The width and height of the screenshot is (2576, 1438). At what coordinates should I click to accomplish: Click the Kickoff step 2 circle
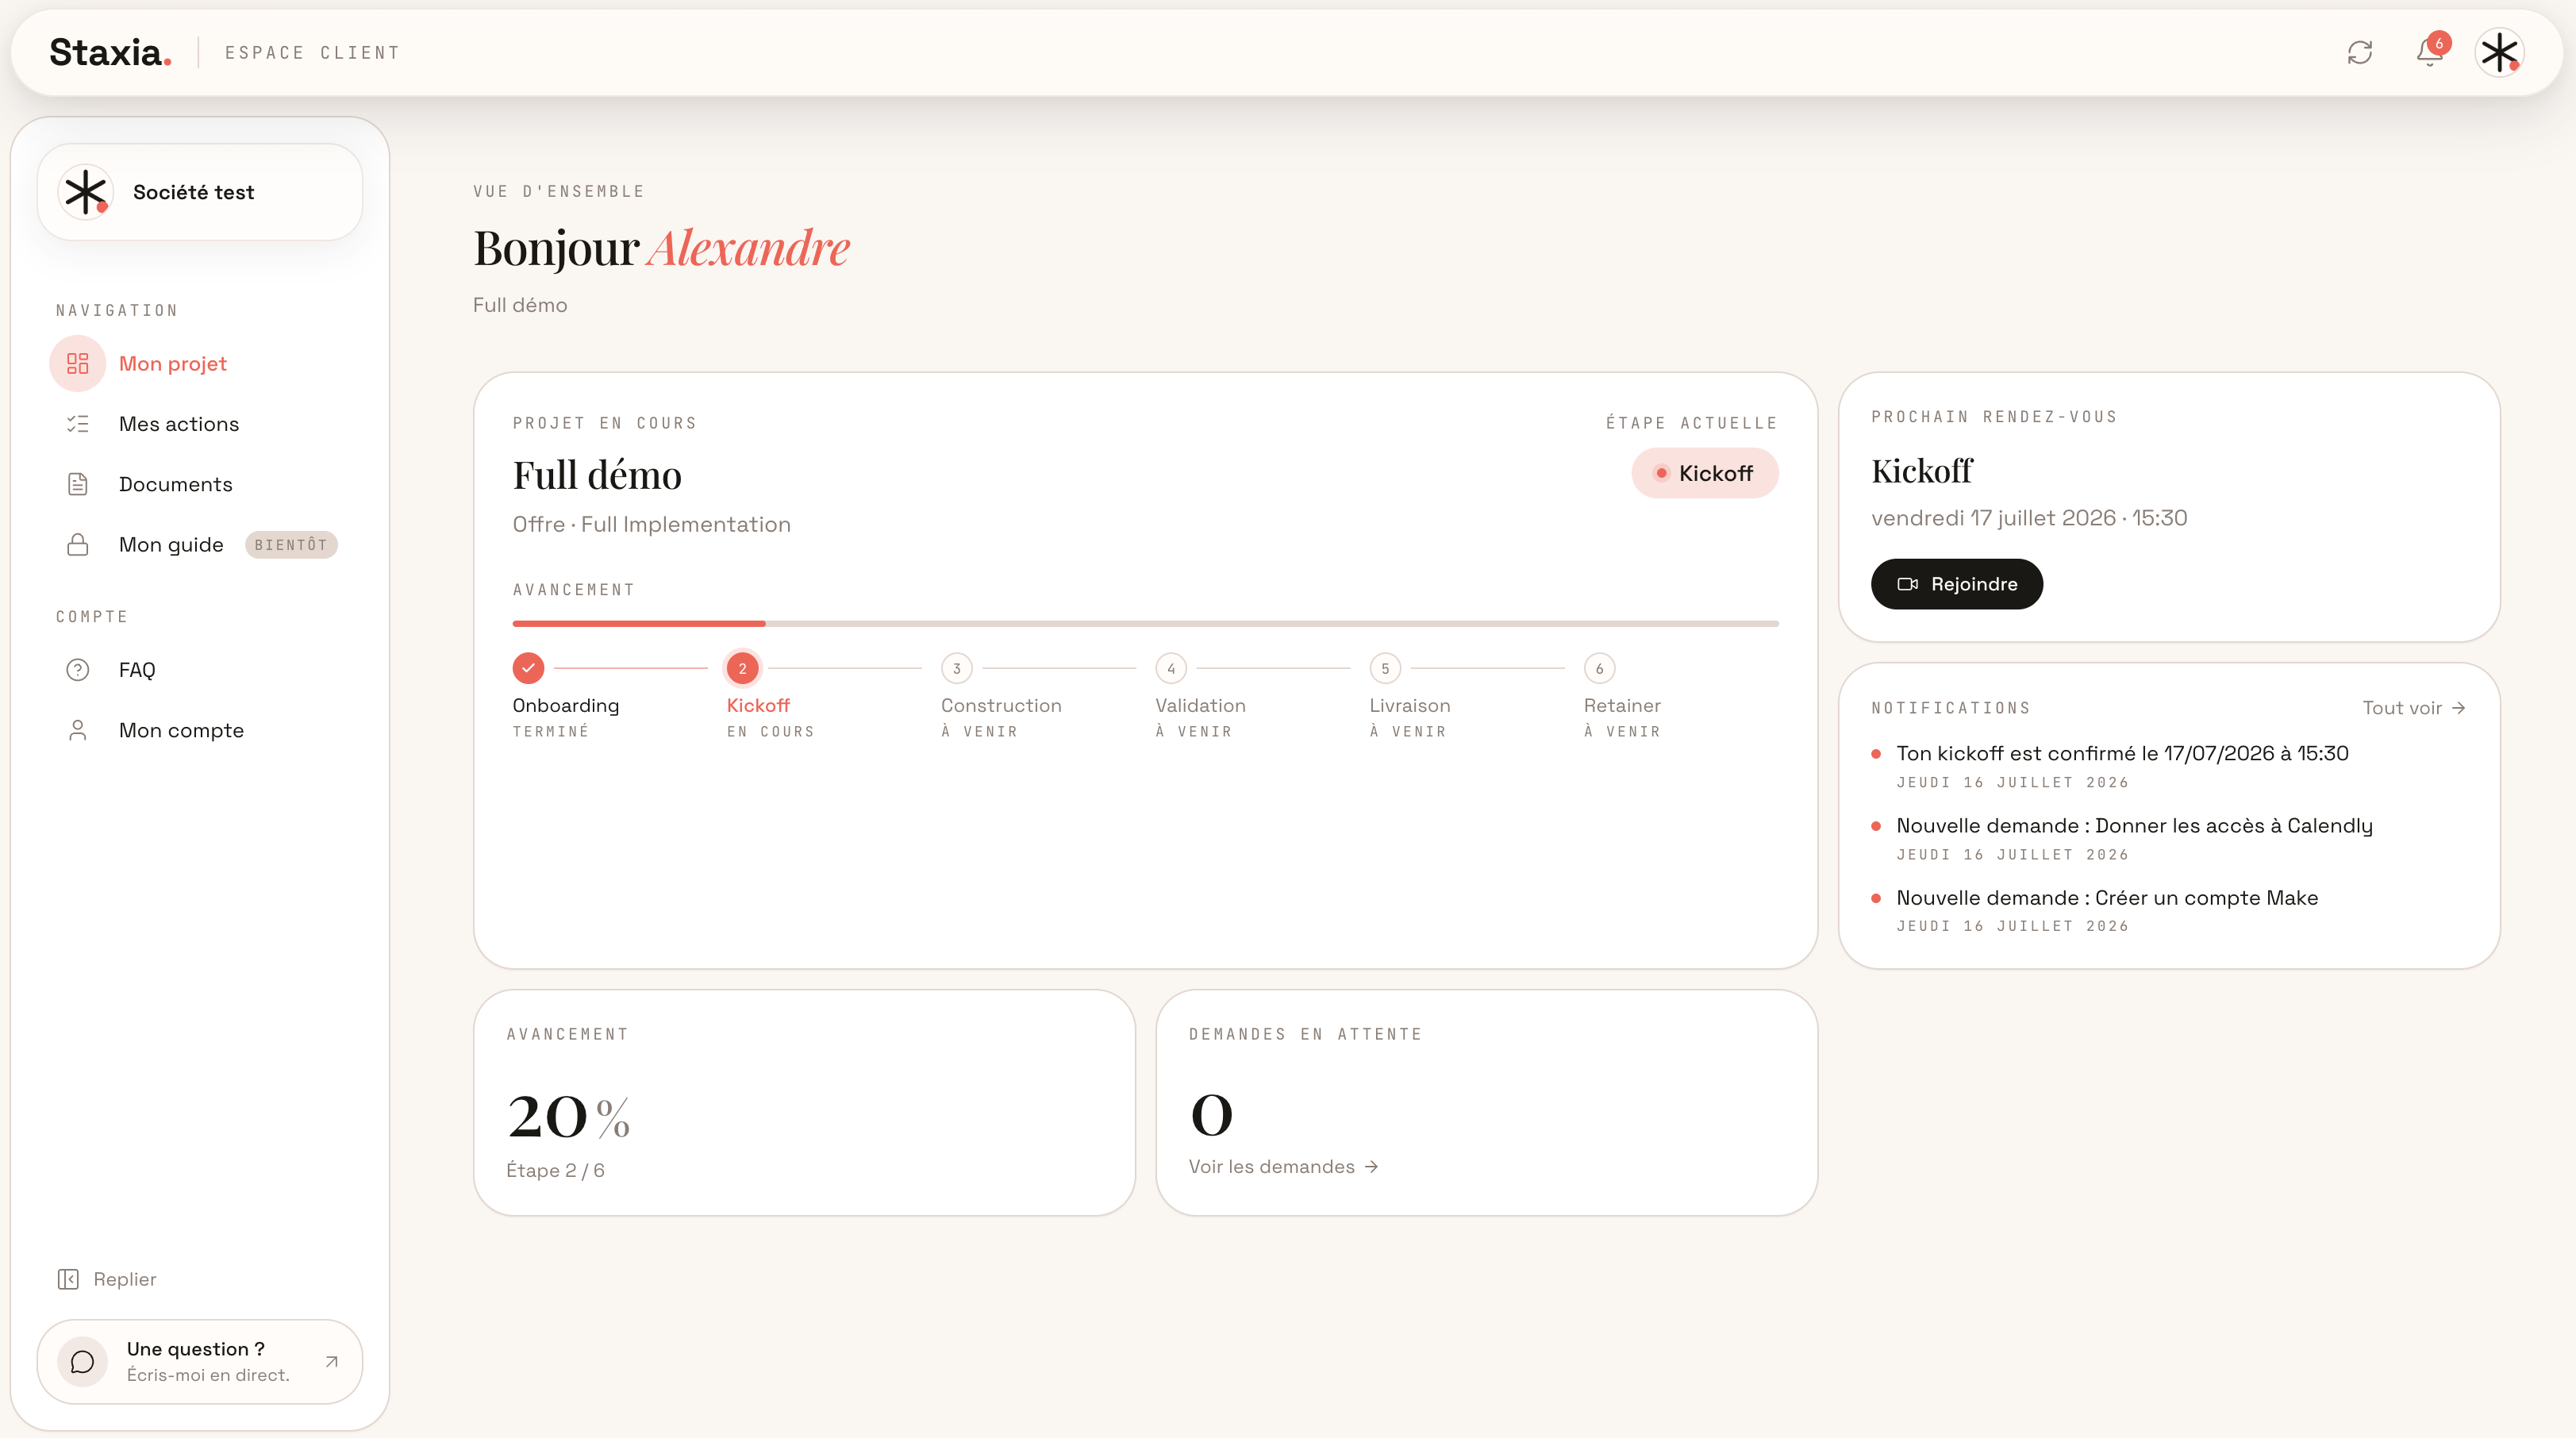coord(742,668)
